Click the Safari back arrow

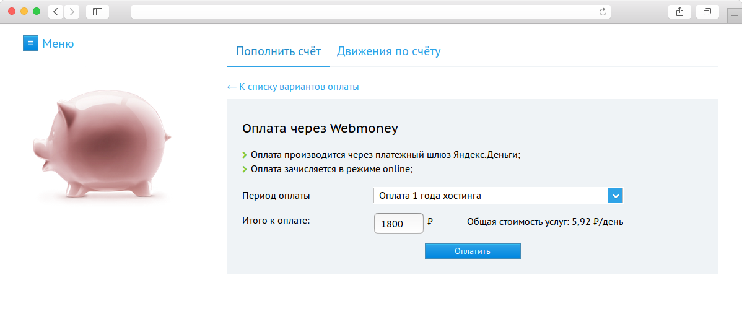[x=56, y=12]
